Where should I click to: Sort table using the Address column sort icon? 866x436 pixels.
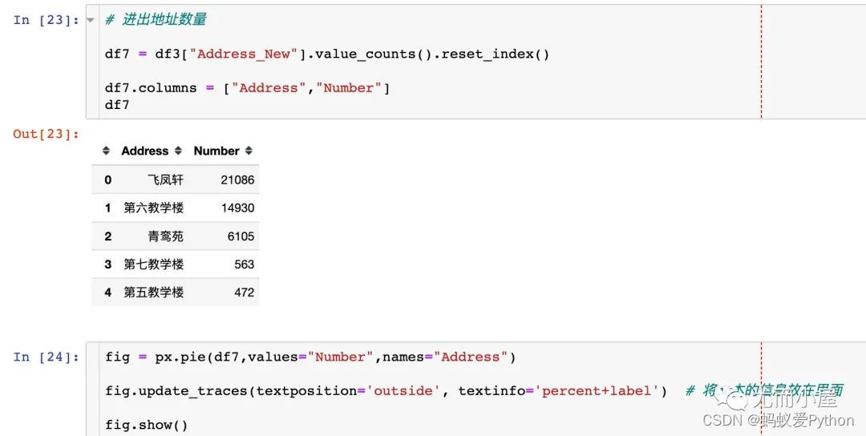[x=178, y=151]
